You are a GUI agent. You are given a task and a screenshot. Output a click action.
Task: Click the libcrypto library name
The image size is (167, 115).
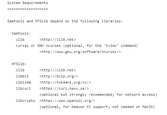tap(25, 101)
